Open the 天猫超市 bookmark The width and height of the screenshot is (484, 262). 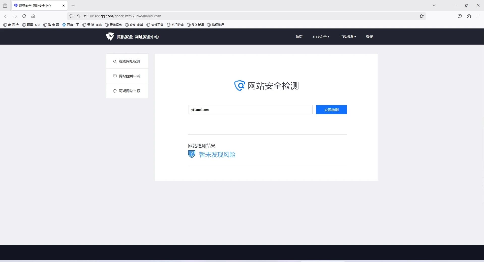(x=113, y=25)
